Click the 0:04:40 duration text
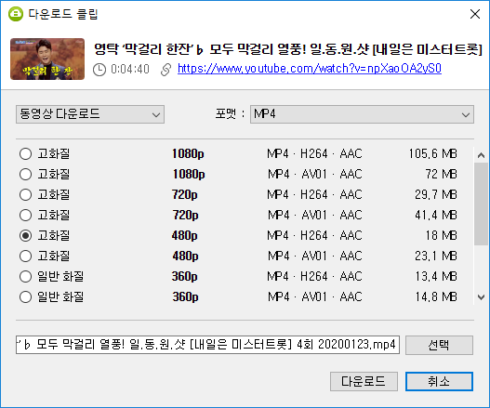This screenshot has height=408, width=490. tap(130, 70)
